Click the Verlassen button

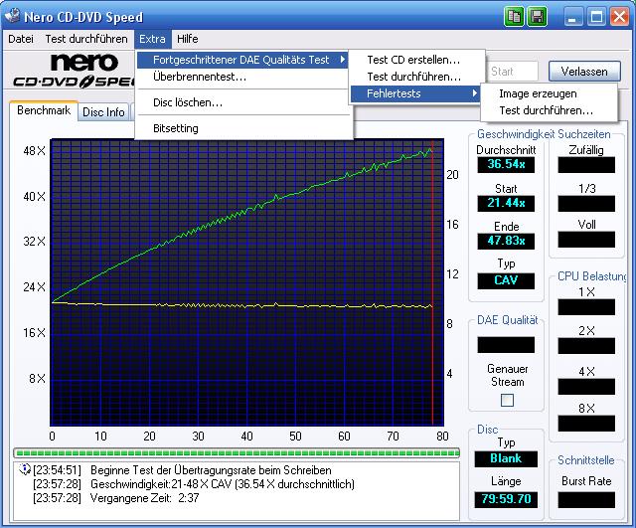click(584, 72)
